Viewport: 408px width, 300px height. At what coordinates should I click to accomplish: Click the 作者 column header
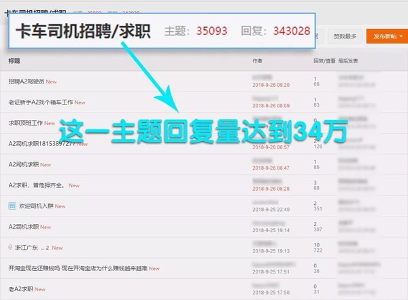[x=257, y=60]
